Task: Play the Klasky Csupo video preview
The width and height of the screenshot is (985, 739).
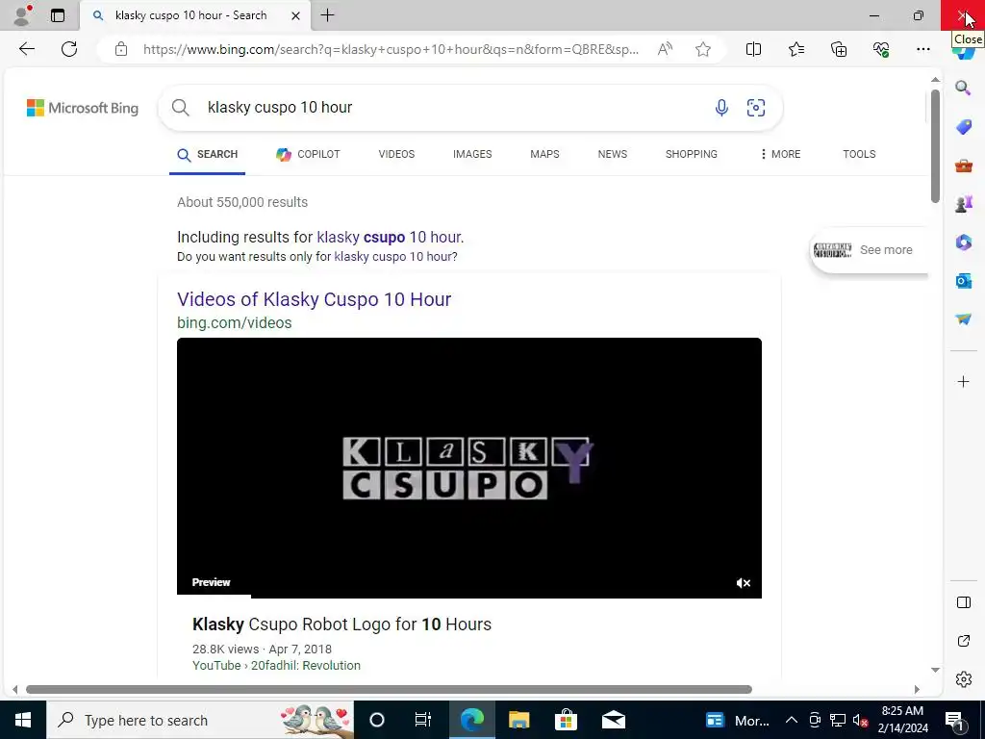Action: tap(469, 468)
